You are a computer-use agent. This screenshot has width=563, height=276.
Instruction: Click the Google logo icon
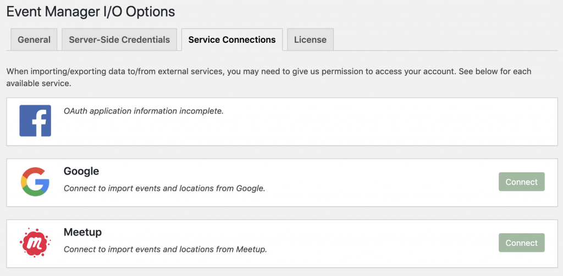[x=35, y=182]
